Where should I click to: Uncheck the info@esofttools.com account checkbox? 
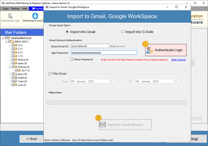point(6,38)
